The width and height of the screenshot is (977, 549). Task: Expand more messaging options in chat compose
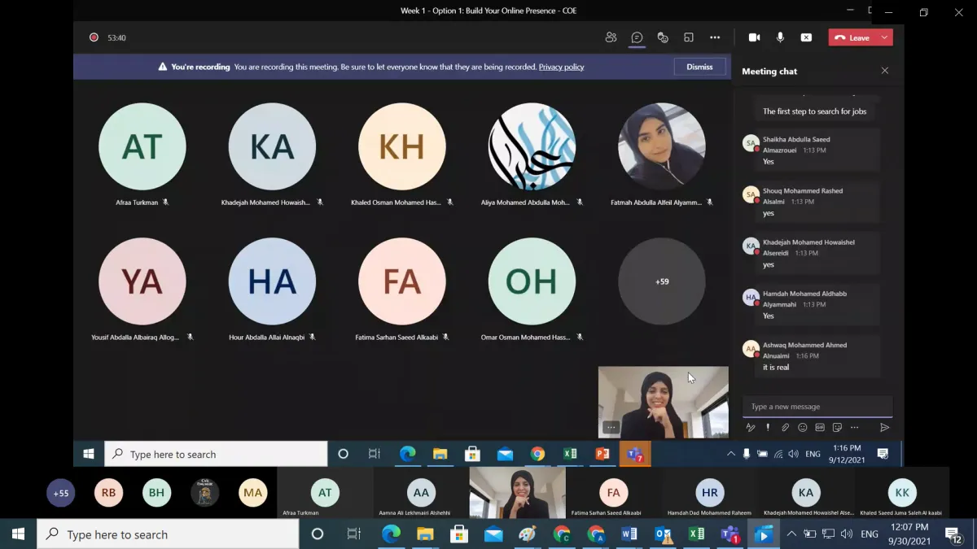tap(854, 428)
